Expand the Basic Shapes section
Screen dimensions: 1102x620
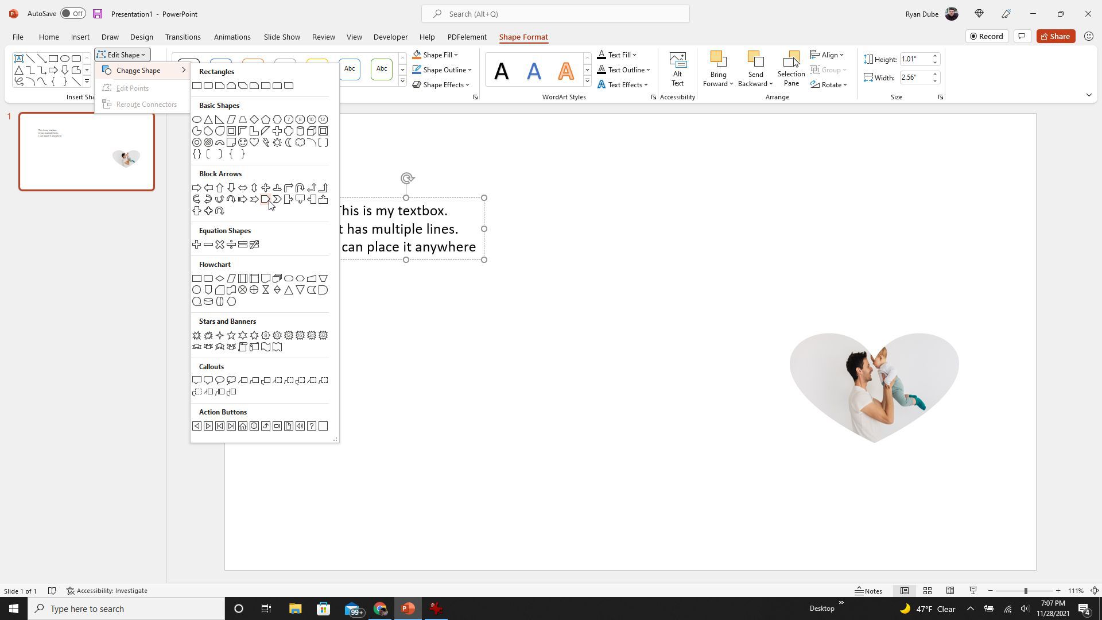click(219, 105)
